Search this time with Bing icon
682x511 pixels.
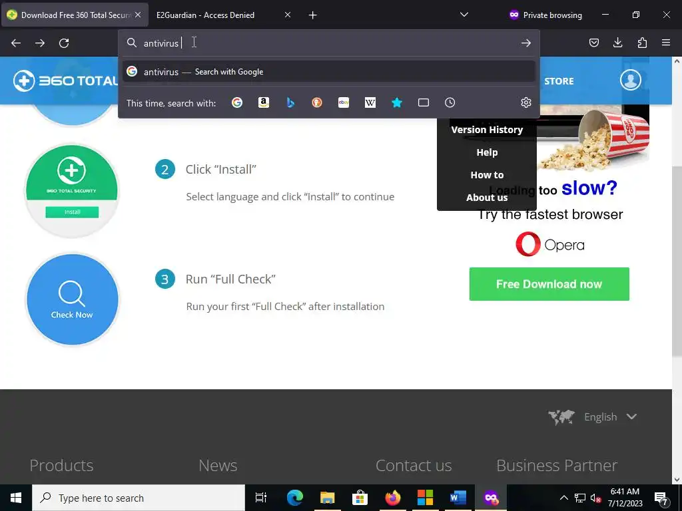click(x=290, y=102)
